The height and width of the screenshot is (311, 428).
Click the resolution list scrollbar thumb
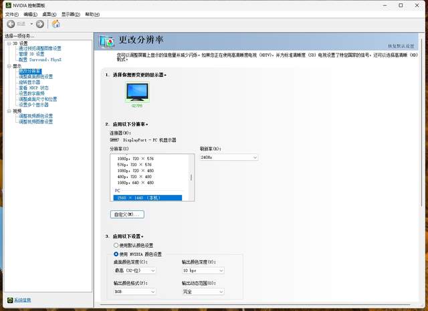(x=191, y=178)
